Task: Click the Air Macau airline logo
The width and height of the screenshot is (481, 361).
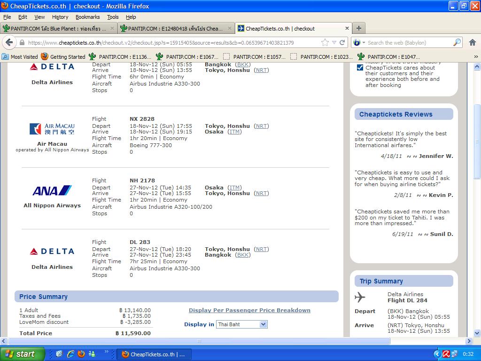Action: (52, 129)
